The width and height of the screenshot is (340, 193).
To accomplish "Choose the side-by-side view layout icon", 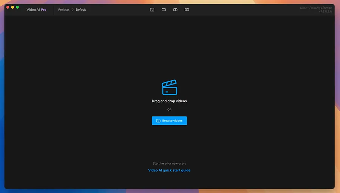I will click(187, 10).
